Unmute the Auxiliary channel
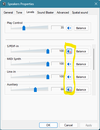Image resolution: width=100 pixels, height=130 pixels. (x=69, y=90)
